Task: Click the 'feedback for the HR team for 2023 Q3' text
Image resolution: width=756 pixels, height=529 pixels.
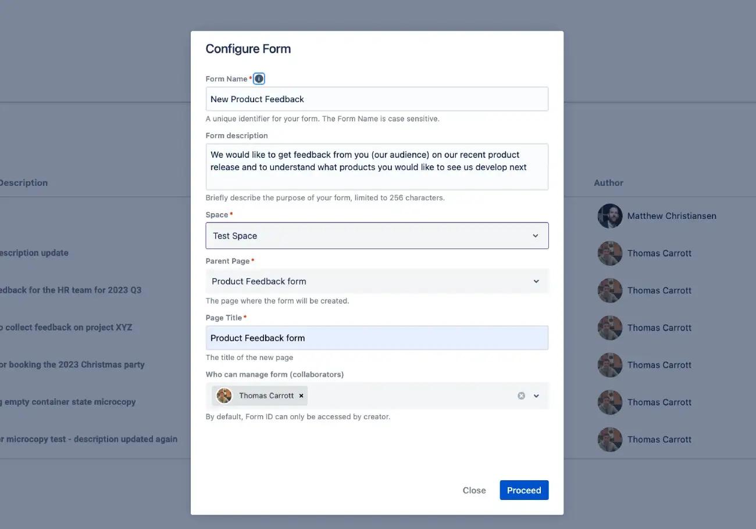Action: (70, 290)
